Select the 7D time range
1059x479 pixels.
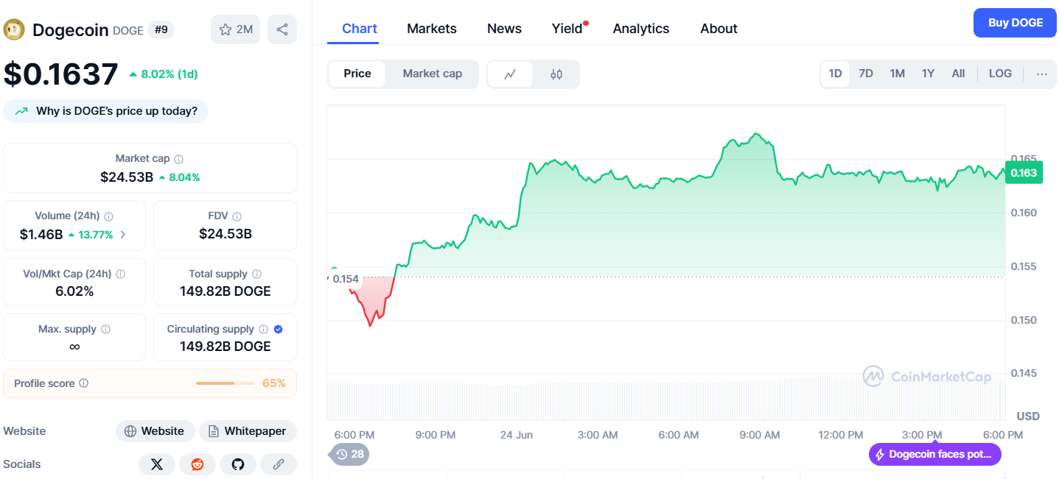click(866, 74)
